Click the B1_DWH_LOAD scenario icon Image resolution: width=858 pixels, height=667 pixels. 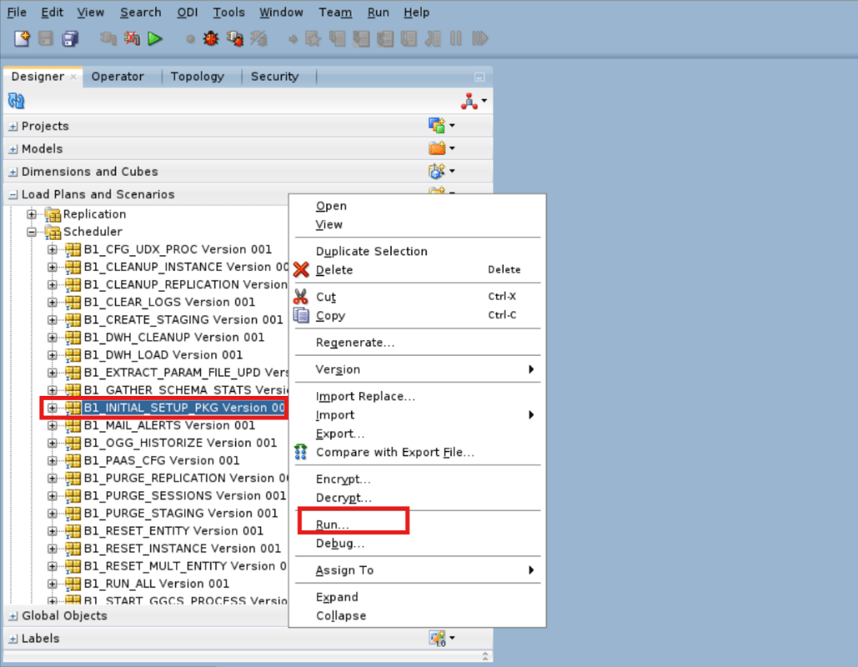[x=73, y=354]
